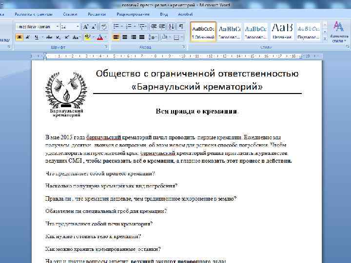Open the font size combo box
Screen dimensions: 351x263
[70, 27]
